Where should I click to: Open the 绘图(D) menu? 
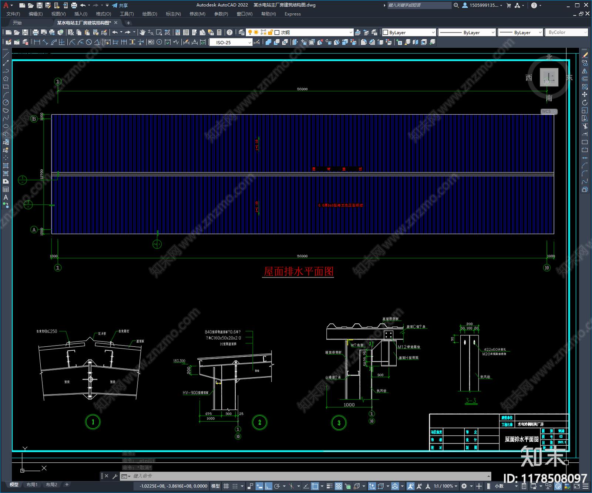tap(149, 14)
